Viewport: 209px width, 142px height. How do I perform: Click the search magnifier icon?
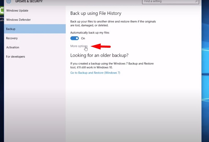(196, 2)
